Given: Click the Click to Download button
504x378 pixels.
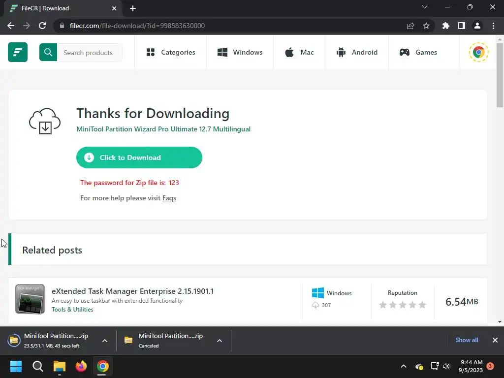Looking at the screenshot, I should pyautogui.click(x=139, y=157).
